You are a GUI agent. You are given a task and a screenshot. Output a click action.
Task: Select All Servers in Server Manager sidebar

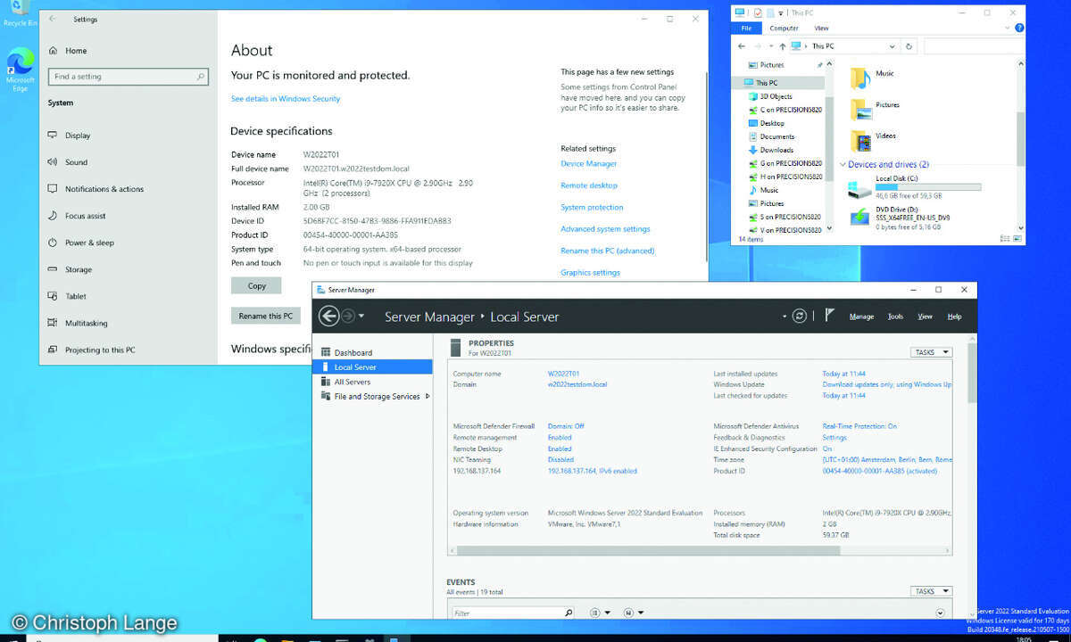pos(346,382)
